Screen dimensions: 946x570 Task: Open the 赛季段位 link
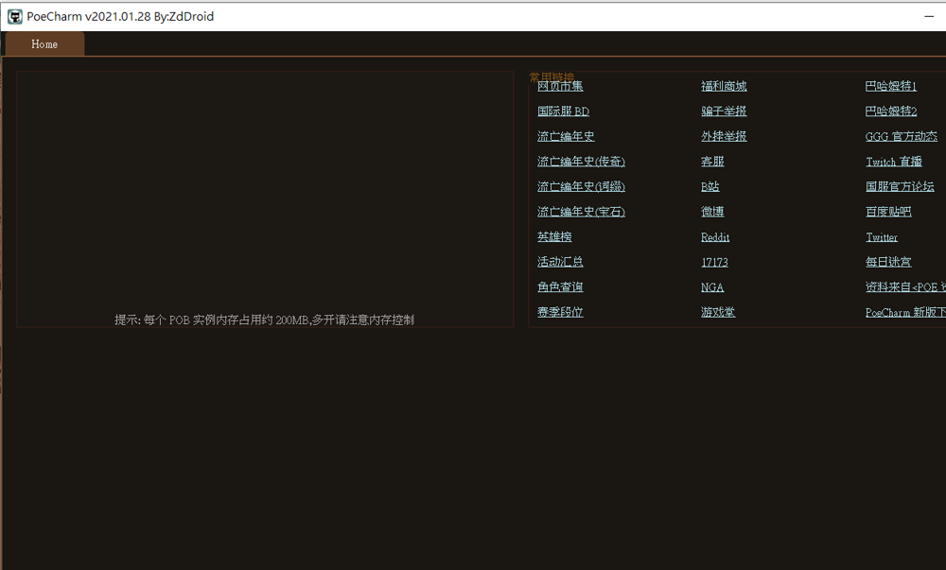pyautogui.click(x=560, y=312)
